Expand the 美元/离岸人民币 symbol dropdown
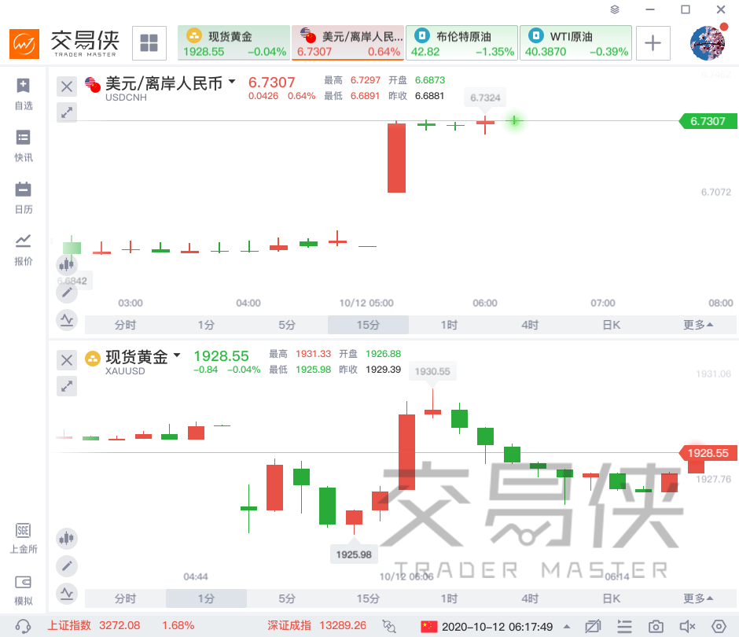Image resolution: width=739 pixels, height=637 pixels. (x=232, y=82)
